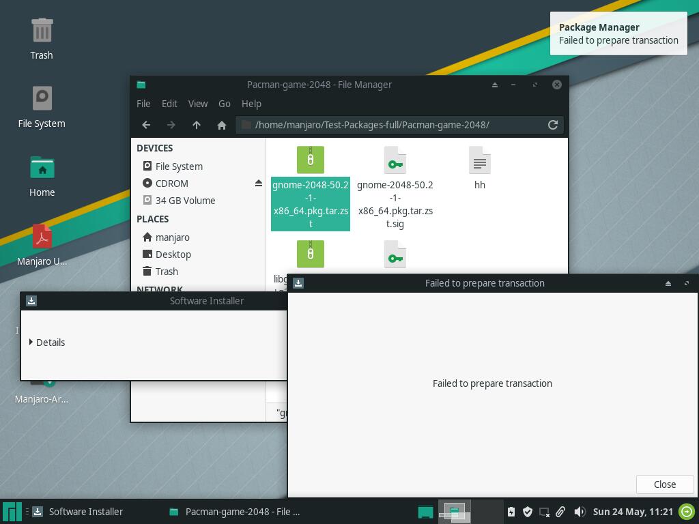Switch to Software Installer in the taskbar

(79, 512)
